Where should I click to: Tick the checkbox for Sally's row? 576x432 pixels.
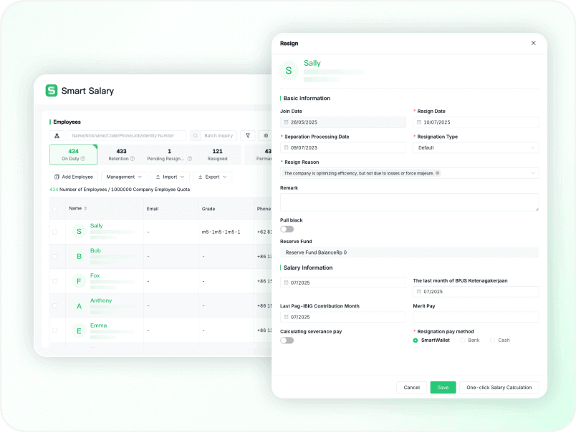(x=54, y=232)
